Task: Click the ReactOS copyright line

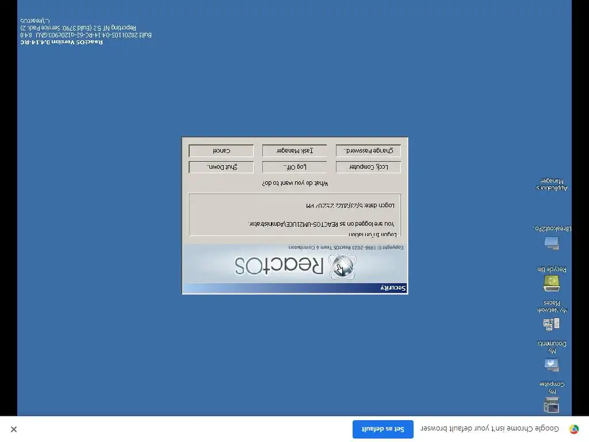Action: click(346, 247)
